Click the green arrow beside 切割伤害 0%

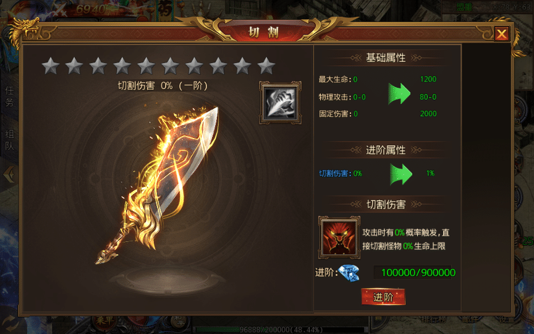tap(401, 174)
